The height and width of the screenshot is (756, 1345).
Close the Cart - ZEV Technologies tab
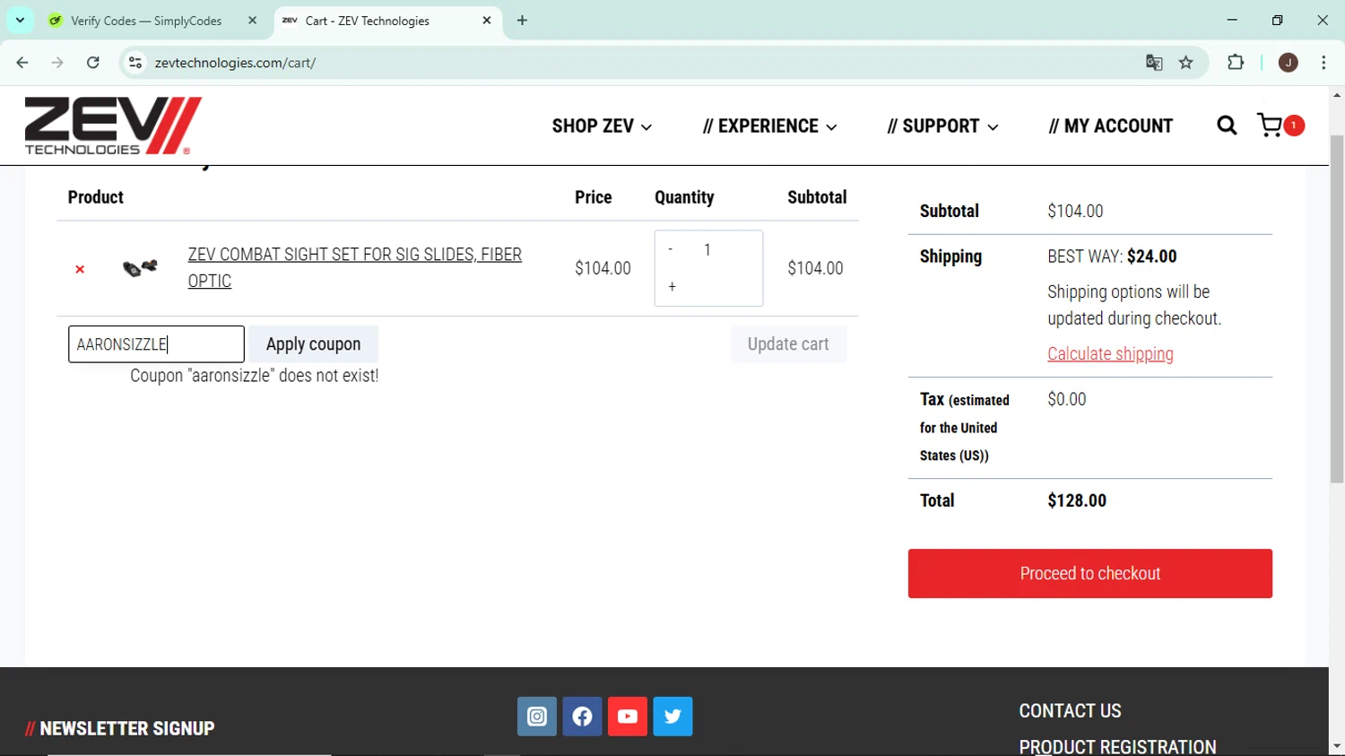(x=487, y=21)
